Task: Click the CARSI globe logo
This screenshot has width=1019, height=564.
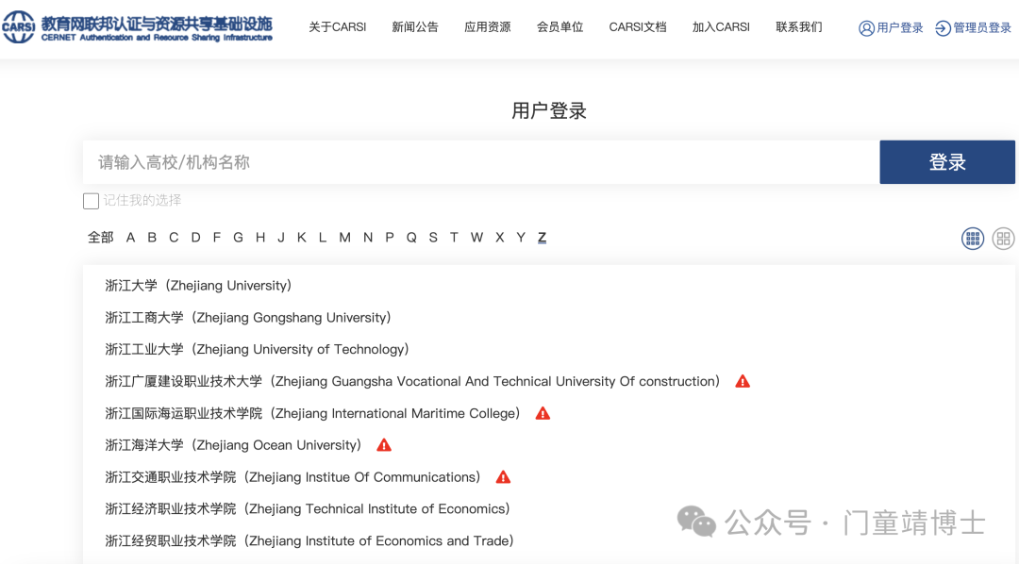Action: [18, 26]
